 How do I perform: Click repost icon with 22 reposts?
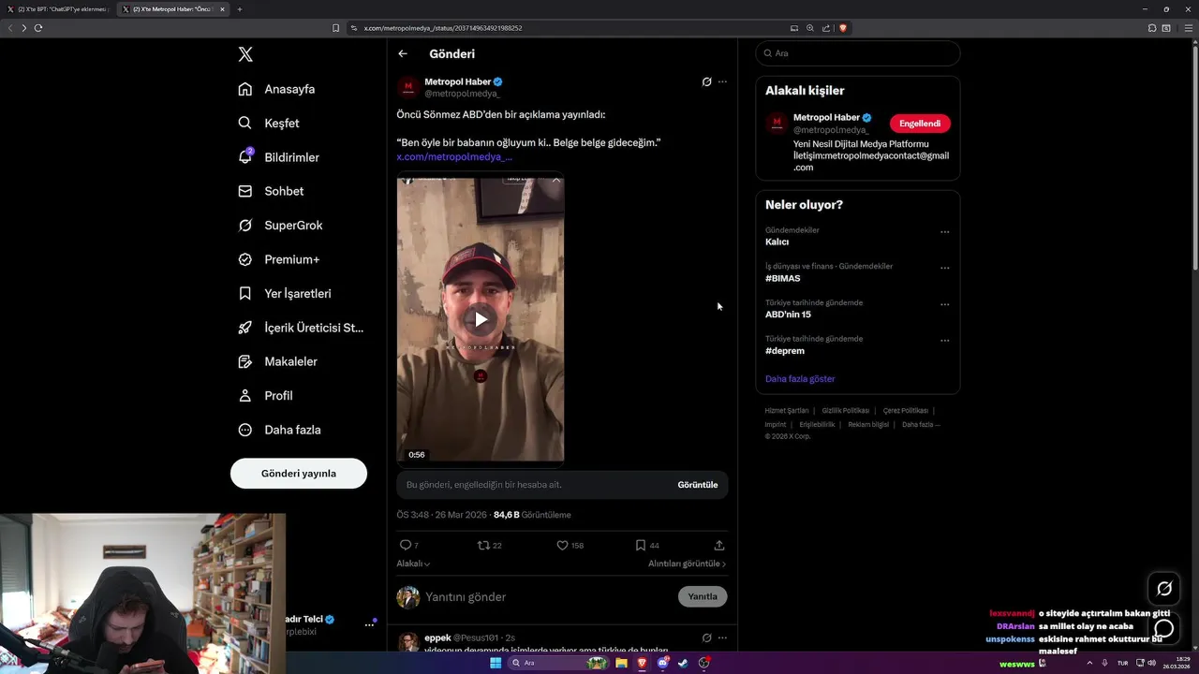coord(490,545)
